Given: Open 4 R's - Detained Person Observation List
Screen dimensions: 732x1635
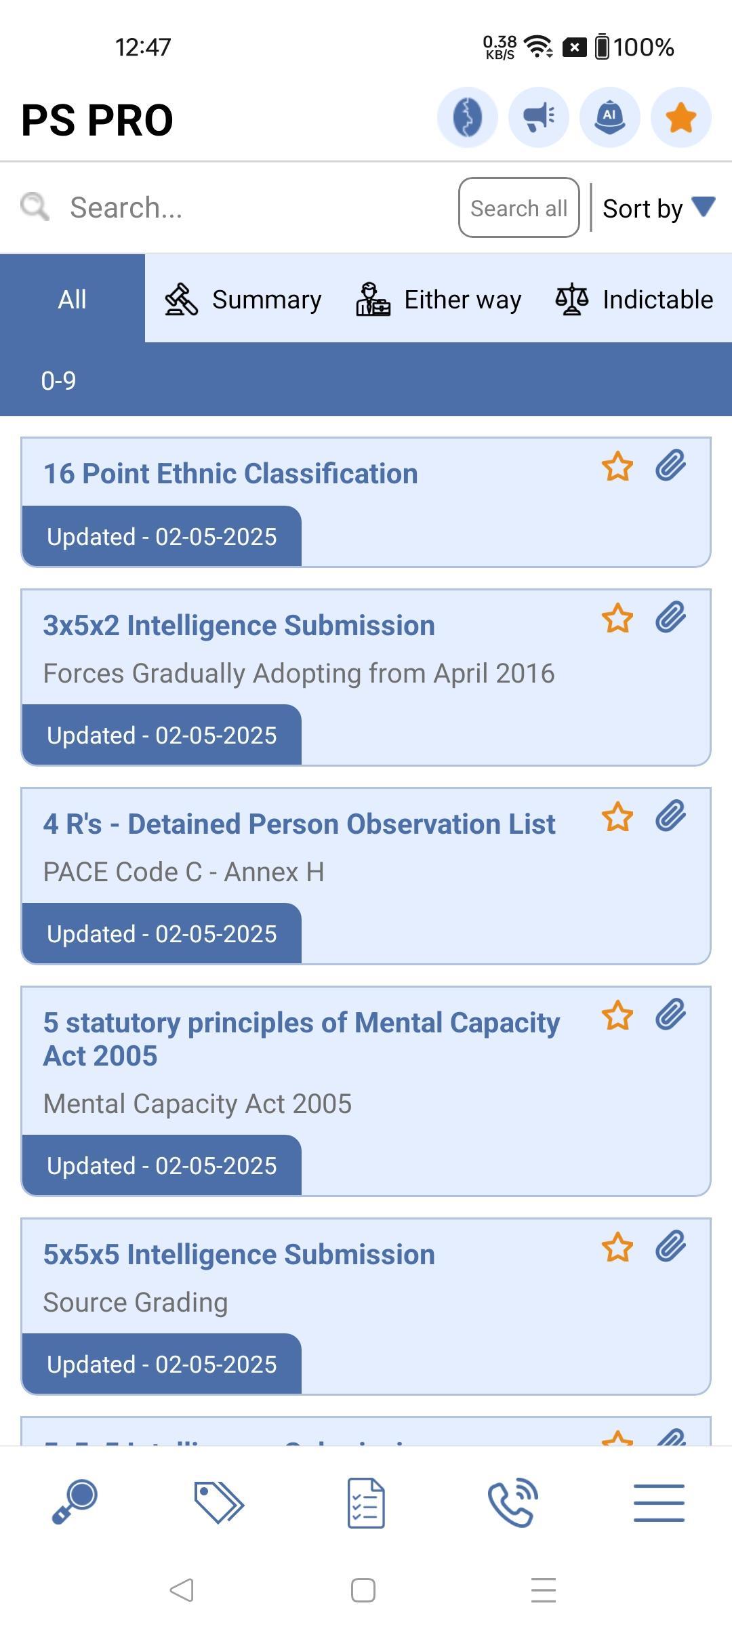Looking at the screenshot, I should [299, 824].
